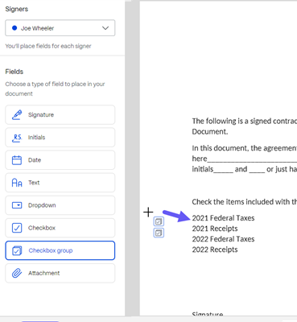Select the Text field button
The width and height of the screenshot is (297, 322).
click(60, 183)
